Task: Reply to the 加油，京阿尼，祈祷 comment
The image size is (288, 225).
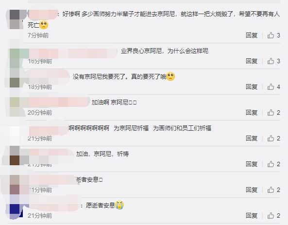Action: 252,164
